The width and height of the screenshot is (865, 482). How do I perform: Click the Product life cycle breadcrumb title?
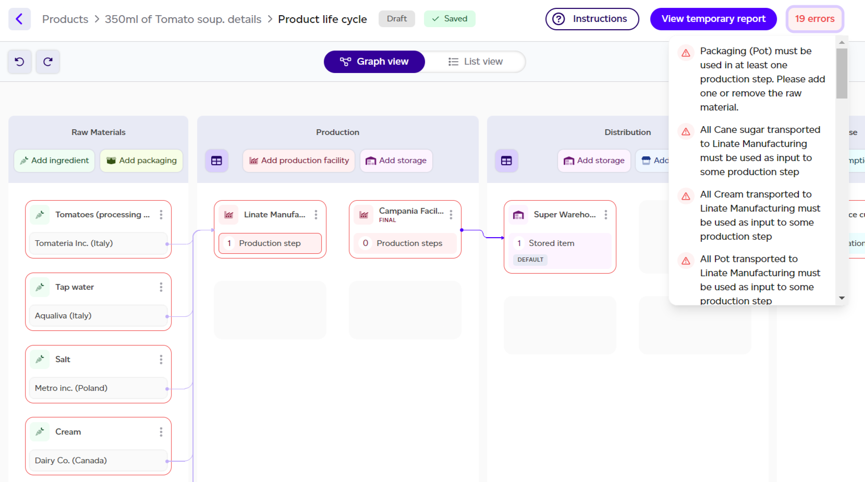pyautogui.click(x=323, y=19)
